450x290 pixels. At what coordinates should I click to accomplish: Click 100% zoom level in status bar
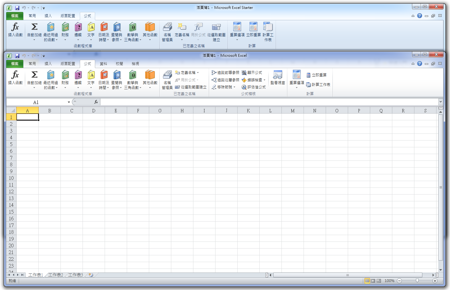[390, 281]
